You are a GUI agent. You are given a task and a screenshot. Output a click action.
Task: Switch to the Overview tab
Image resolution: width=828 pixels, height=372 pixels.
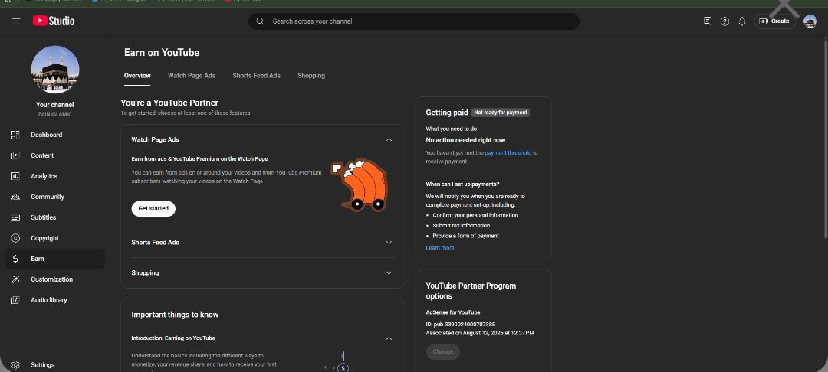coord(137,75)
